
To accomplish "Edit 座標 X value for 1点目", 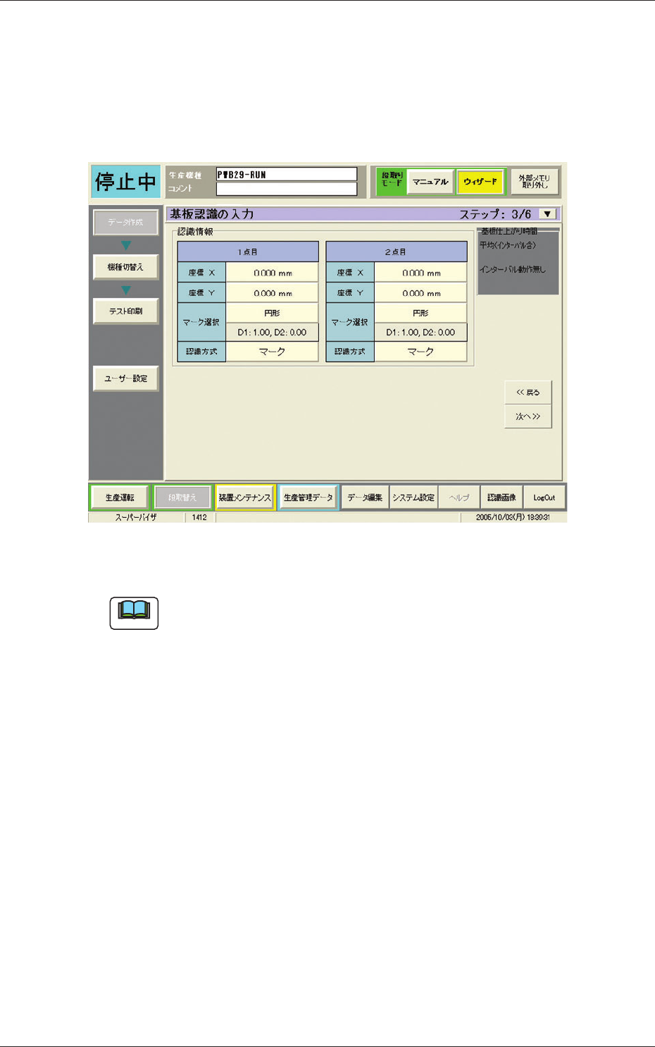I will coord(273,273).
